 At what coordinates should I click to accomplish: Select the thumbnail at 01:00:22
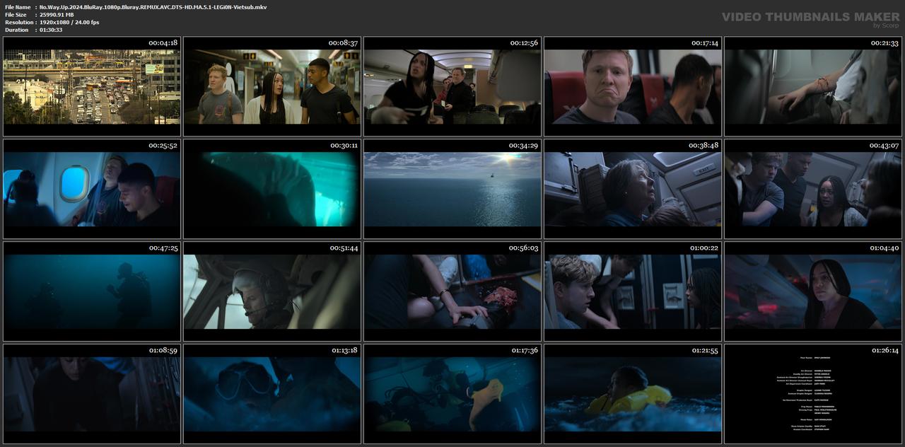point(633,291)
